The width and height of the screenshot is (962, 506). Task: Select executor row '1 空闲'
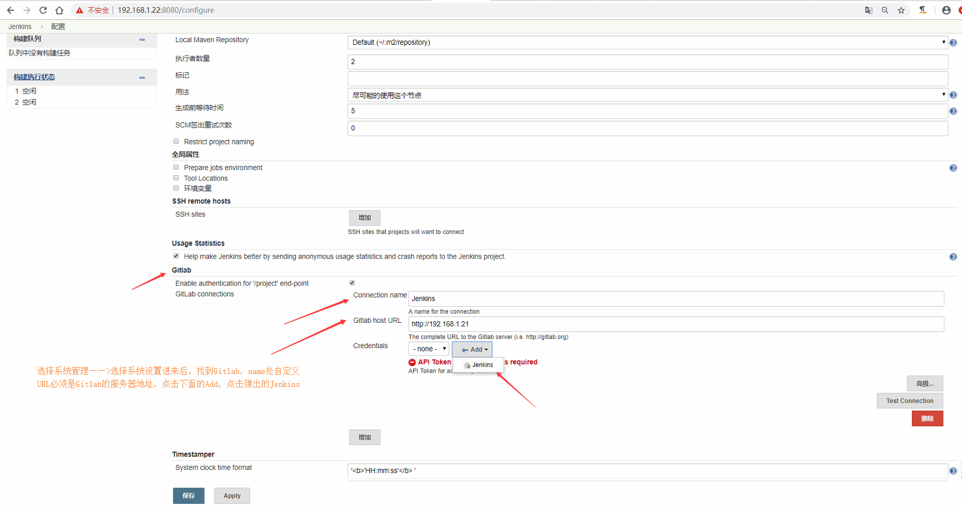pyautogui.click(x=25, y=91)
